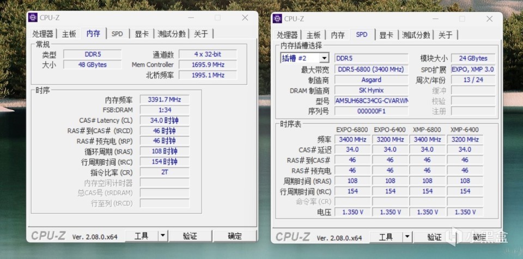Click the 1995.1 MHz 北桥频率 value

click(208, 75)
